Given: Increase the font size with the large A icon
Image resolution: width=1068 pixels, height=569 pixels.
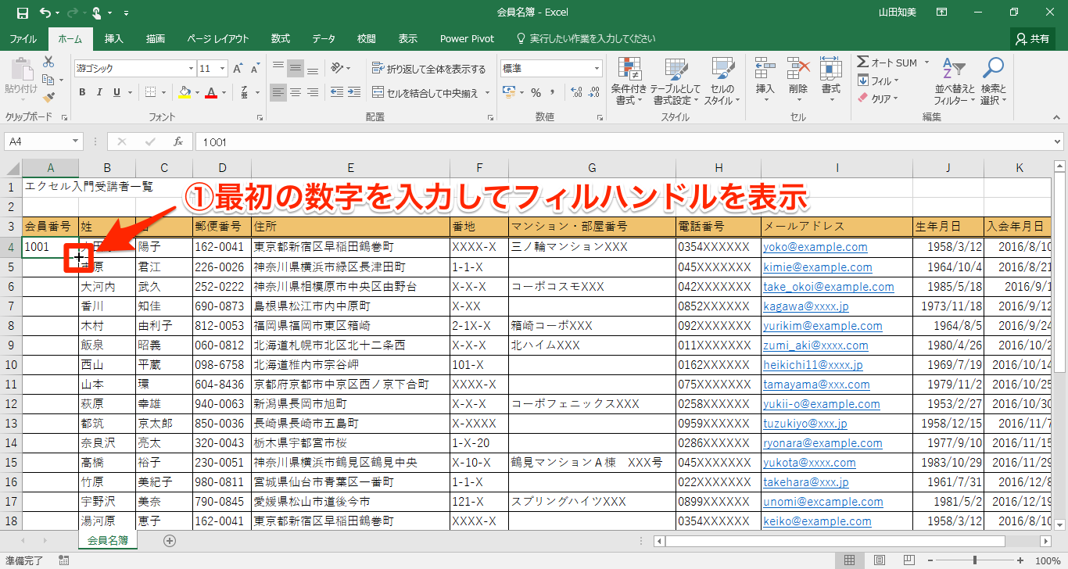Looking at the screenshot, I should tap(237, 69).
